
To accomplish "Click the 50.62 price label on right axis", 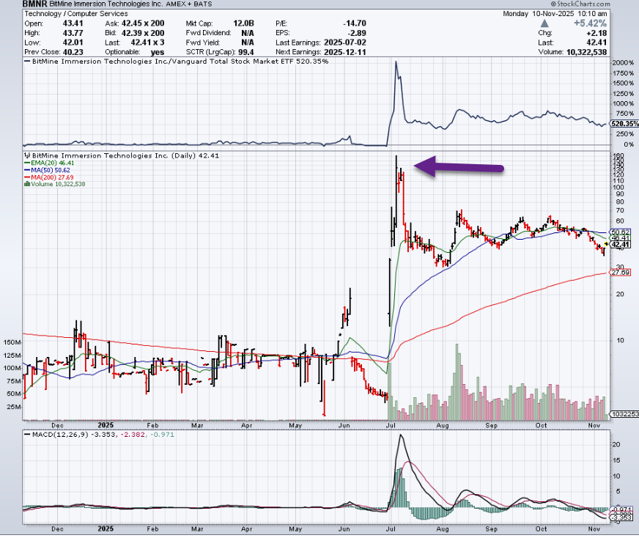I will pyautogui.click(x=621, y=232).
